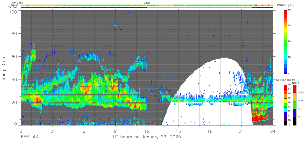Image resolution: width=307 pixels, height=142 pixels.
Task: Click the POWER (dB) colorbar title
Action: tap(285, 5)
